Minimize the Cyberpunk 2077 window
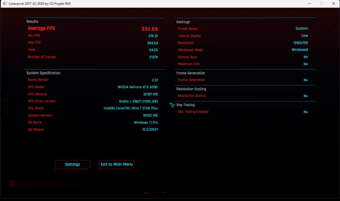 [x=309, y=3]
